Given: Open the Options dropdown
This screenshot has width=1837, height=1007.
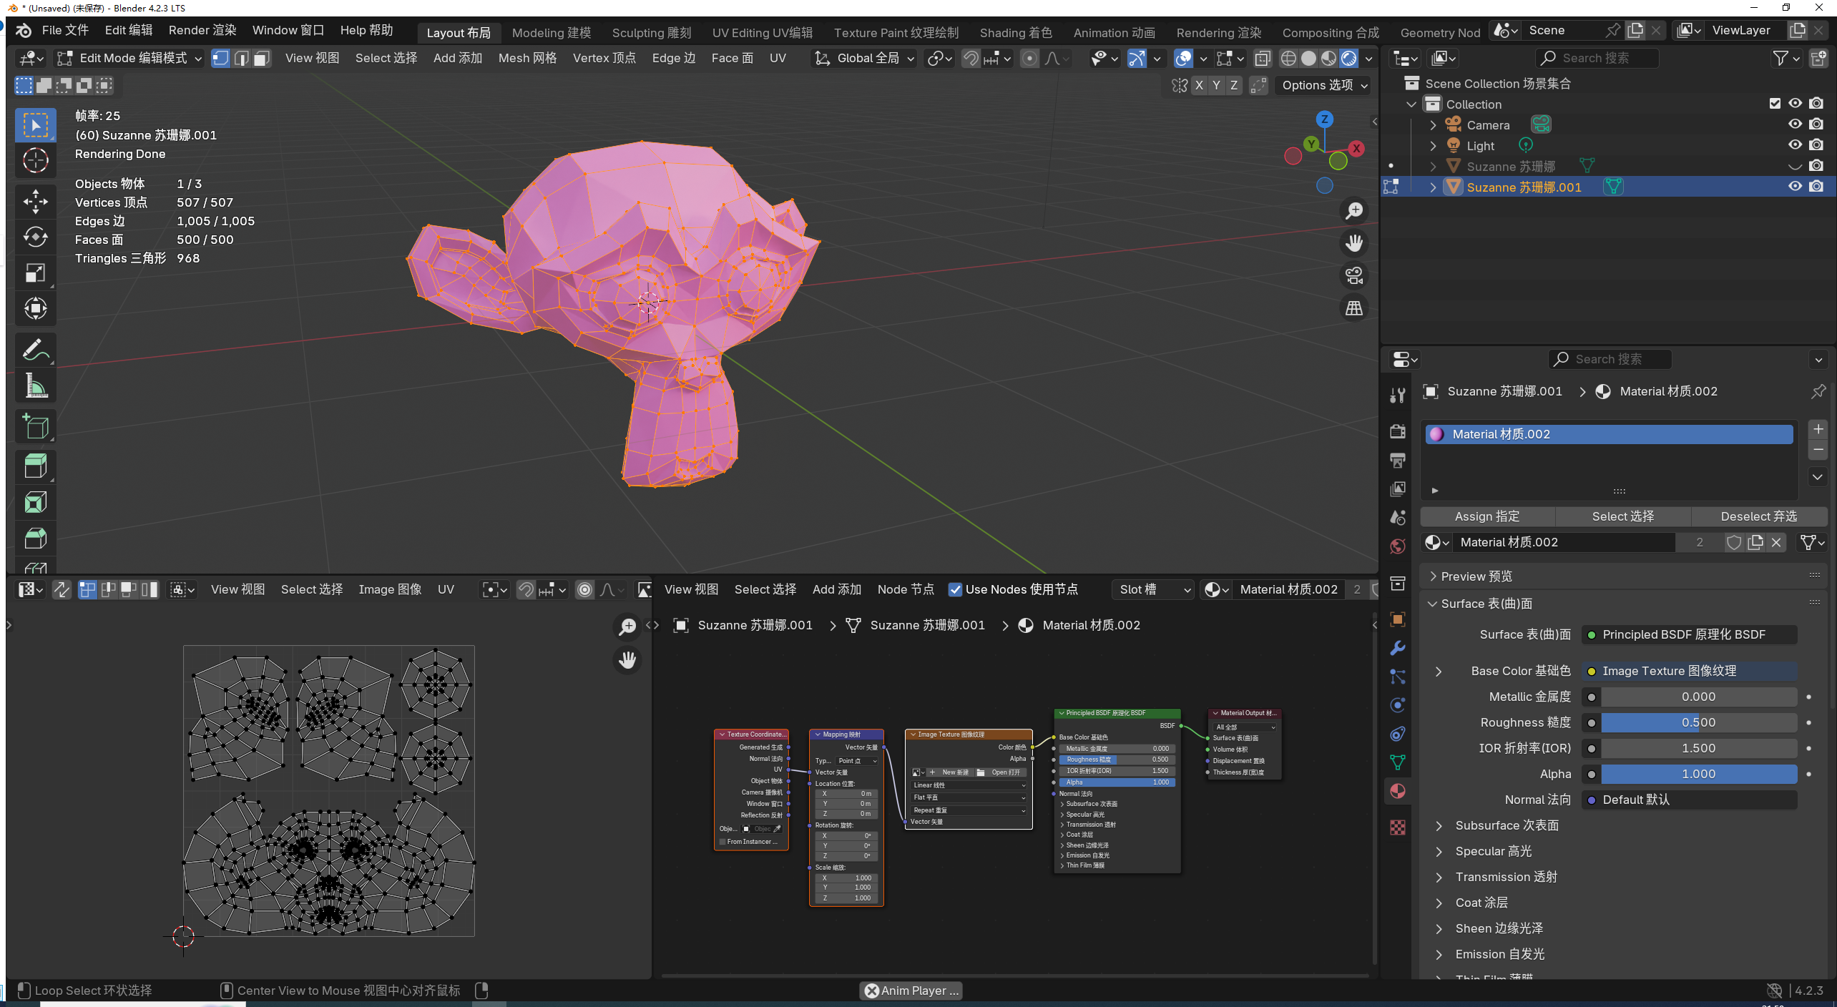Looking at the screenshot, I should coord(1323,85).
